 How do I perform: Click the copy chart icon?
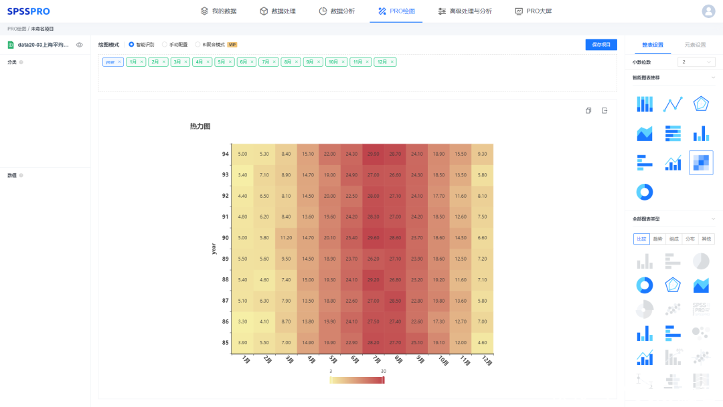tap(588, 111)
